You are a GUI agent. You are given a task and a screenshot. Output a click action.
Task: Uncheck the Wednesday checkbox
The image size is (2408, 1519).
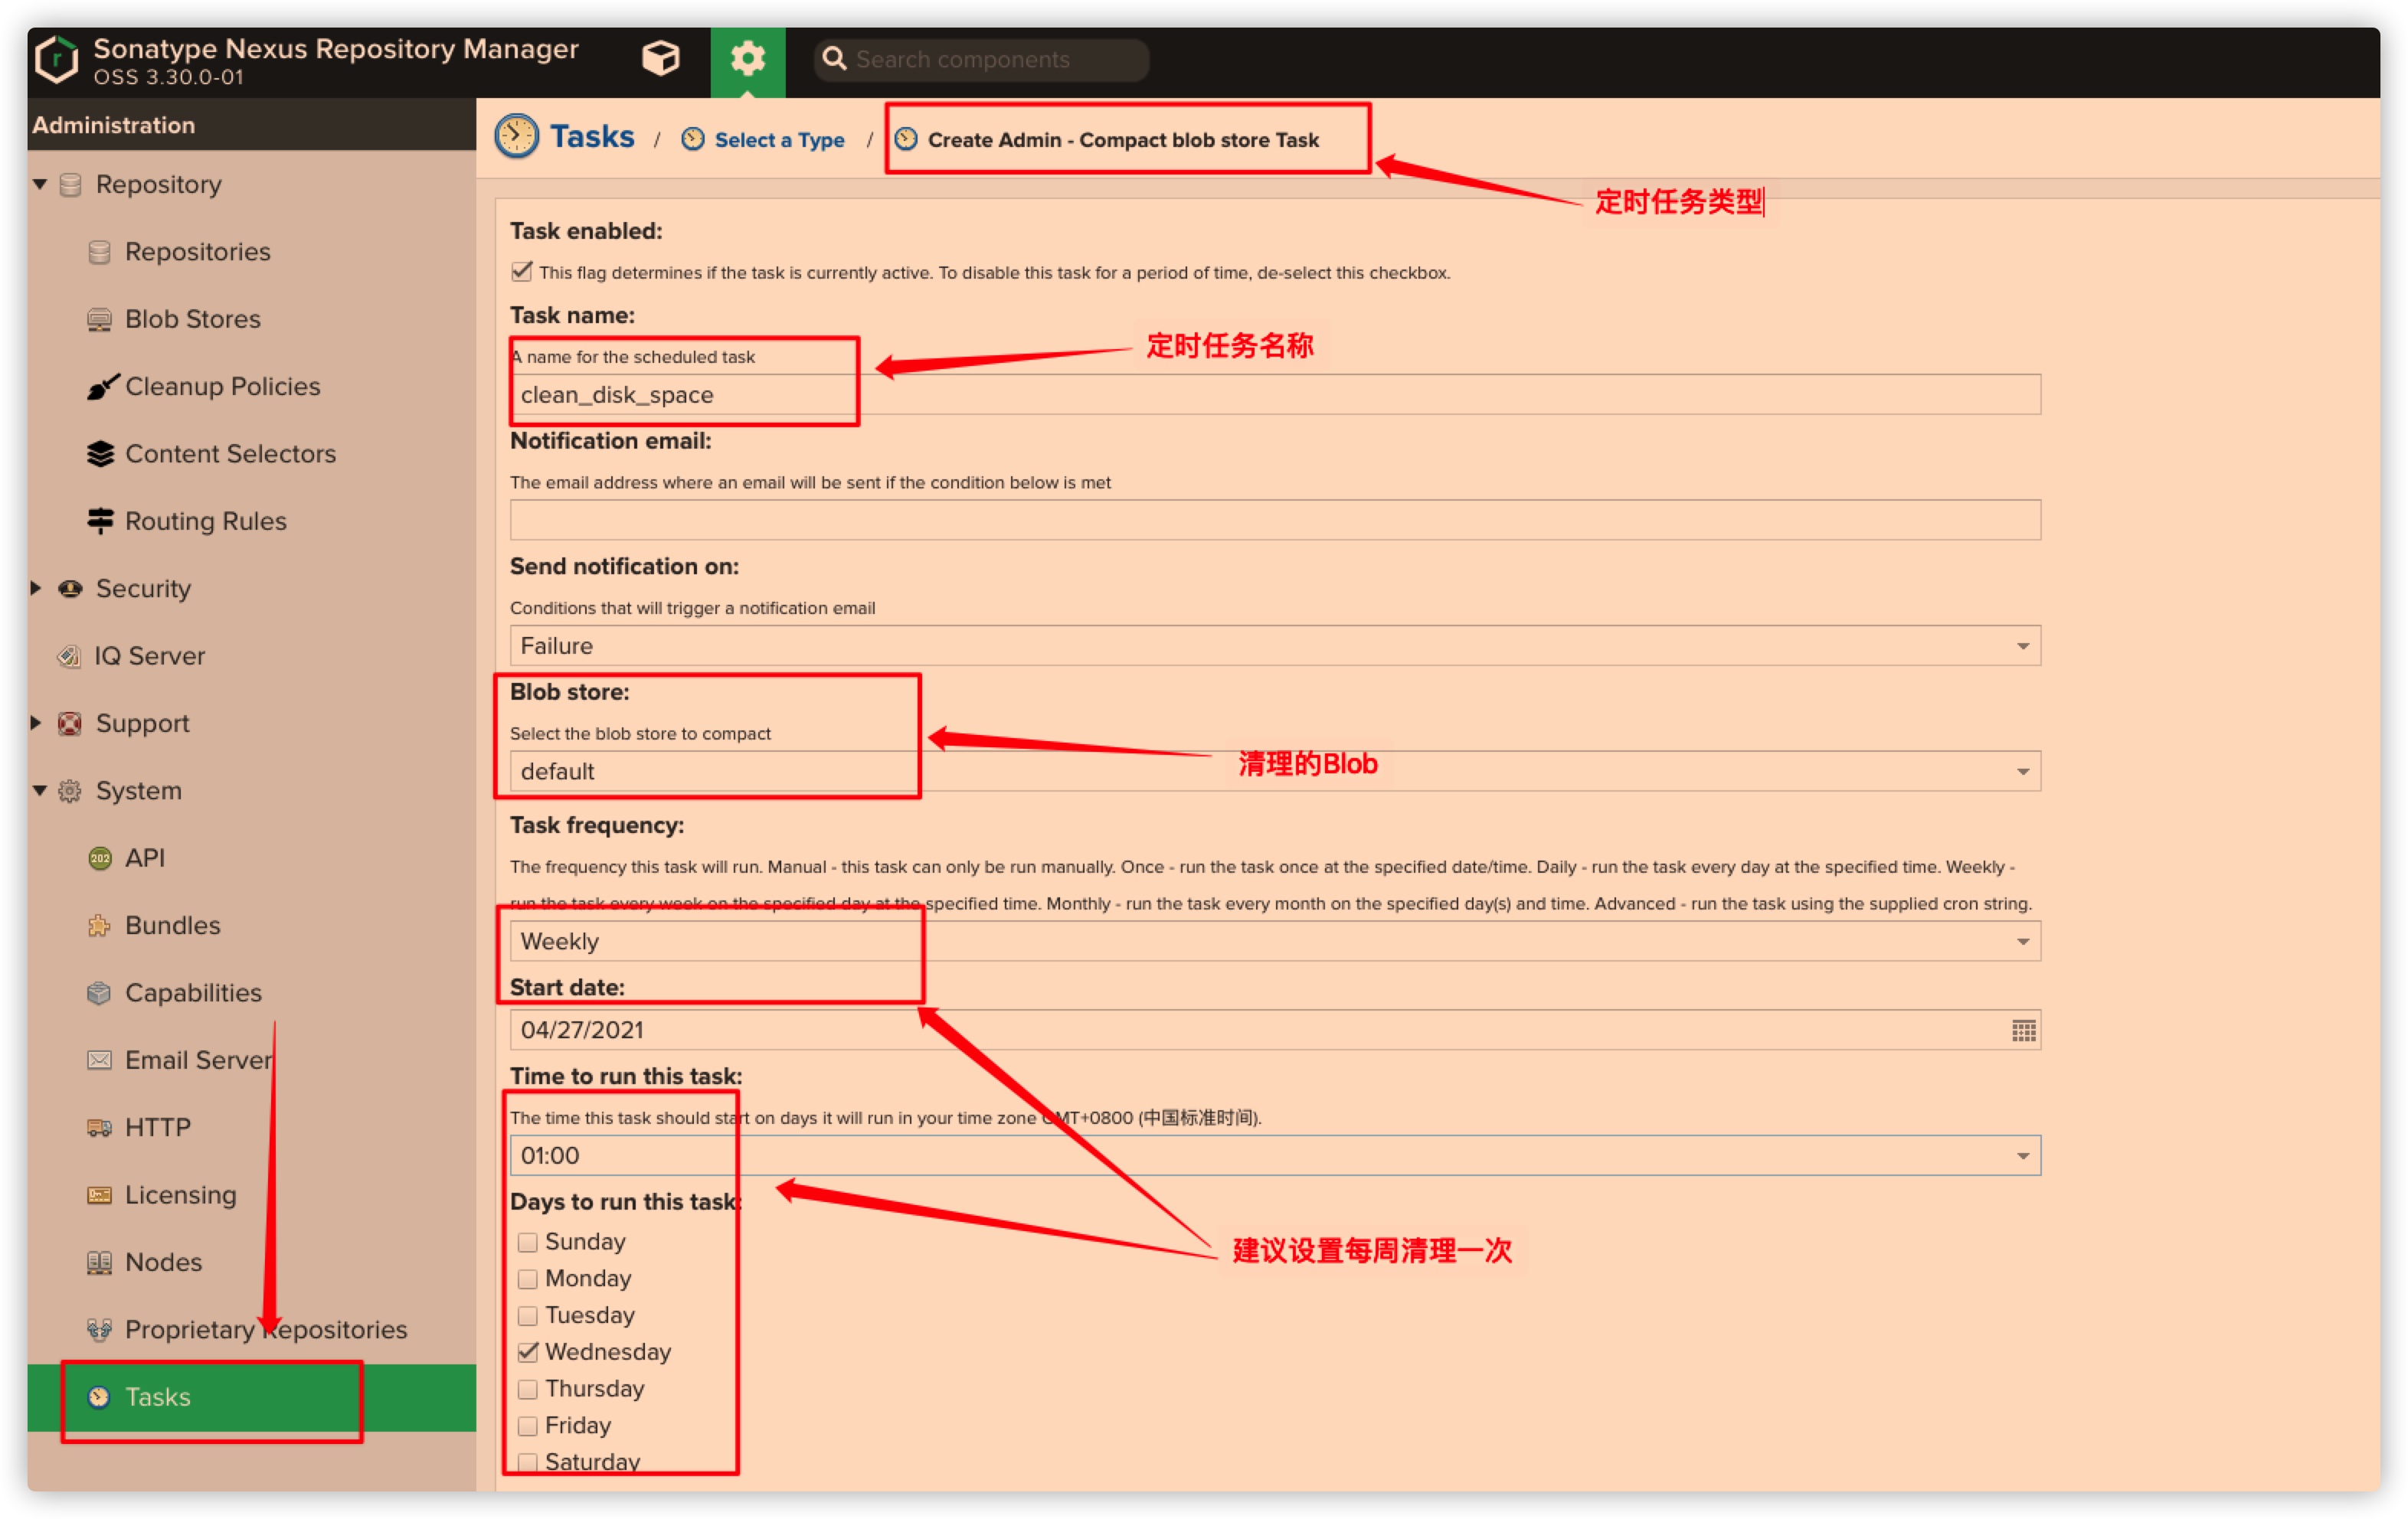coord(528,1352)
